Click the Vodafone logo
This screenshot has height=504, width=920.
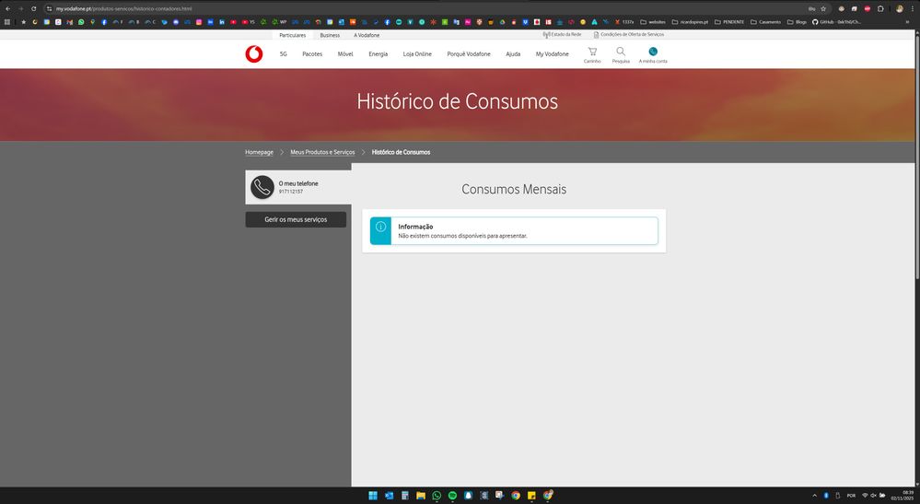(254, 54)
